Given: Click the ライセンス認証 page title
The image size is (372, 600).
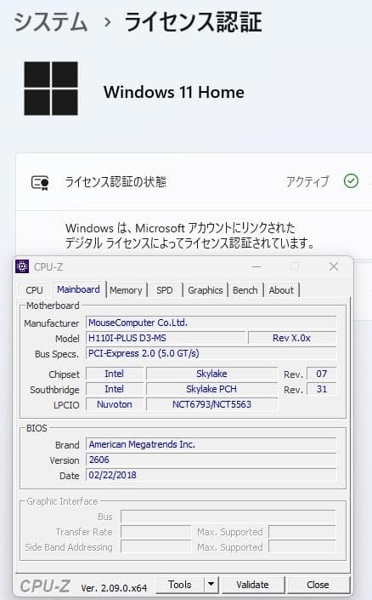Looking at the screenshot, I should 194,22.
